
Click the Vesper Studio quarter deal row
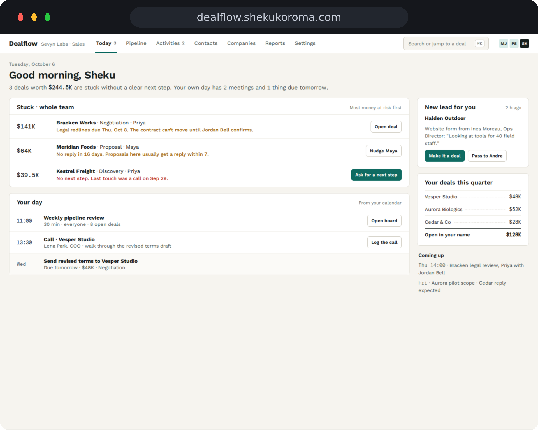(x=473, y=197)
